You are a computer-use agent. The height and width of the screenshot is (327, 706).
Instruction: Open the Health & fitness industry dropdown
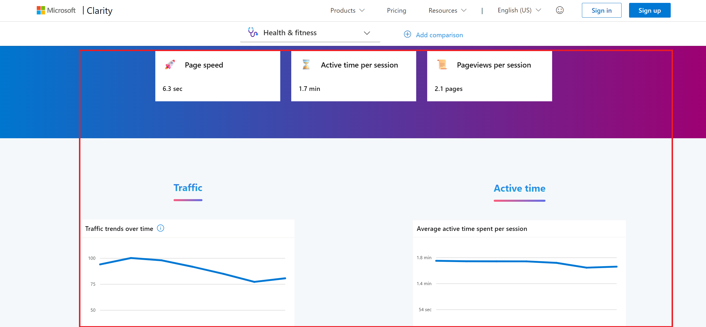310,33
